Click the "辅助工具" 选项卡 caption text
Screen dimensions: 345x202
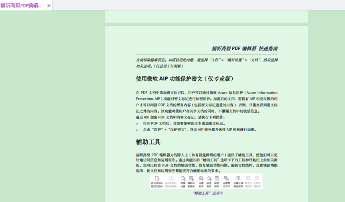point(207,193)
